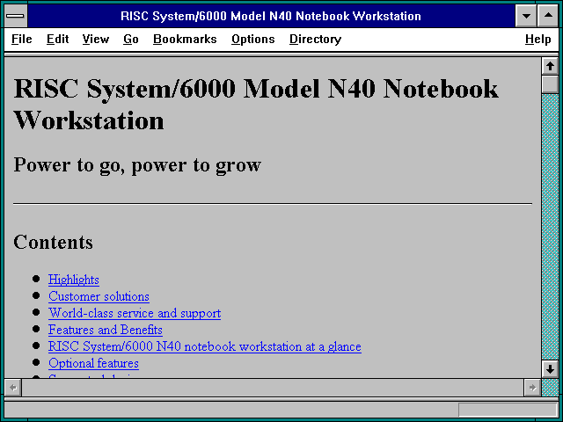This screenshot has height=422, width=563.
Task: Click the horizontal scrollbar right arrow
Action: 532,388
